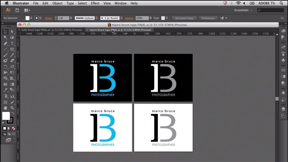Open the control bar fill swatch dropdown
Image resolution: width=288 pixels, height=162 pixels.
click(x=31, y=18)
